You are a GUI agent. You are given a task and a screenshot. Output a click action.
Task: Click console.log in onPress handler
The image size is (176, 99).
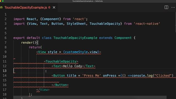click(142, 76)
